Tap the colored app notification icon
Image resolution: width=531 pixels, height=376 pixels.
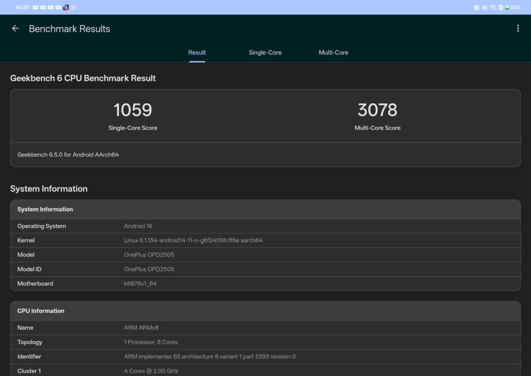point(66,7)
